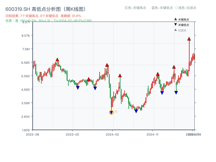Image resolution: width=216 pixels, height=162 pixels.
Task: Click the green 优质 result text line
Action: [x=49, y=21]
